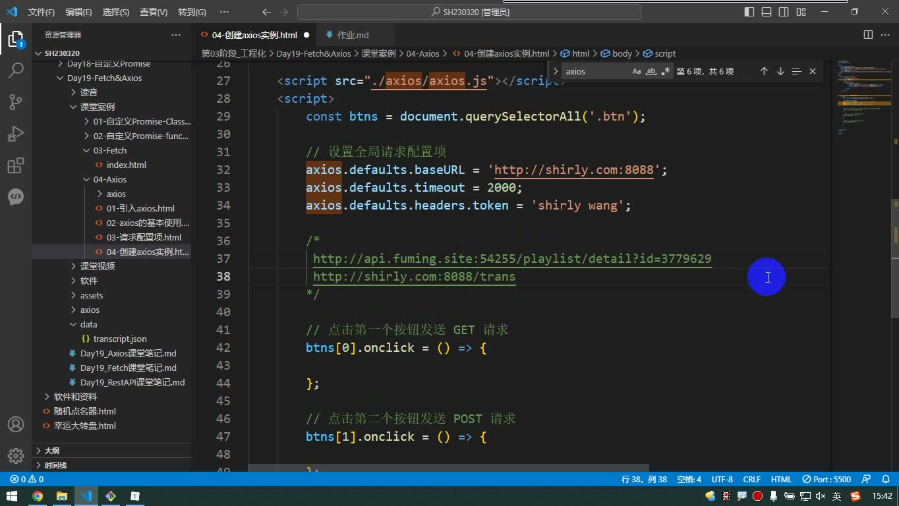The image size is (899, 506).
Task: Click Customize Layout icon in title bar
Action: (801, 12)
